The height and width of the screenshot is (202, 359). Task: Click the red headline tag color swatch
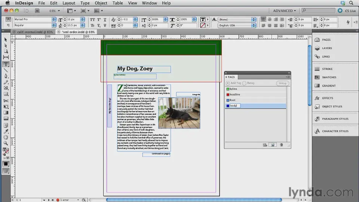227,95
